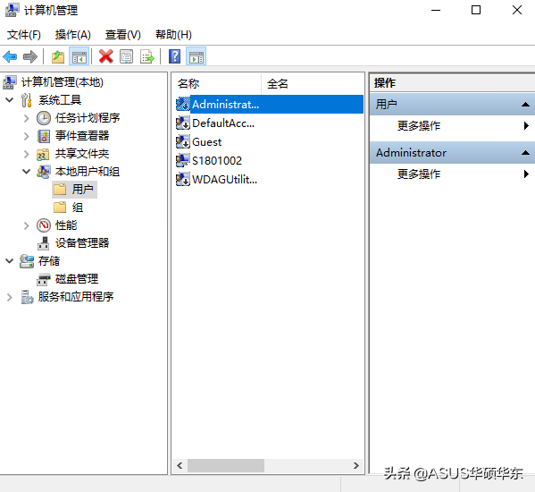This screenshot has width=535, height=492.
Task: Toggle the Show/Hide Console Tree icon
Action: pyautogui.click(x=79, y=56)
